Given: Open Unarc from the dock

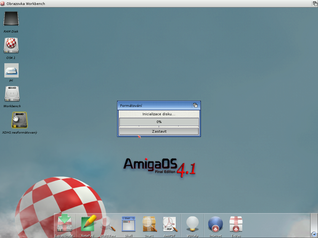Looking at the screenshot, I should tap(149, 225).
